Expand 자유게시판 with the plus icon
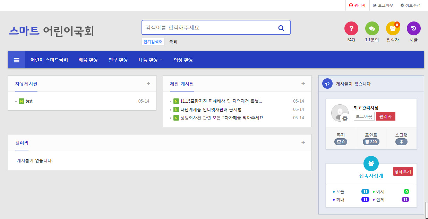The image size is (428, 219). [148, 84]
